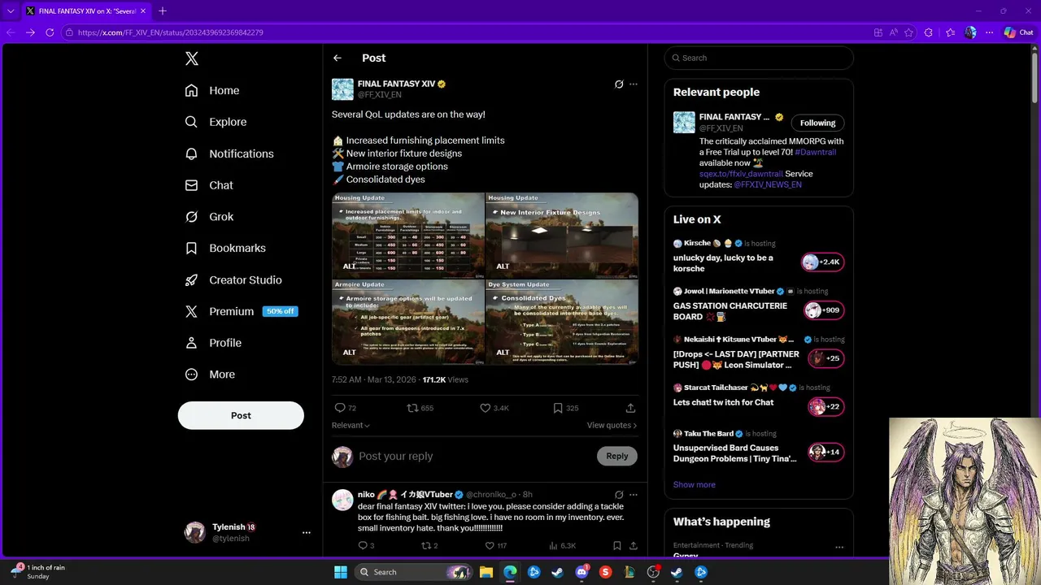1041x585 pixels.
Task: Open weather widget 1 inch of rain
Action: [x=37, y=571]
